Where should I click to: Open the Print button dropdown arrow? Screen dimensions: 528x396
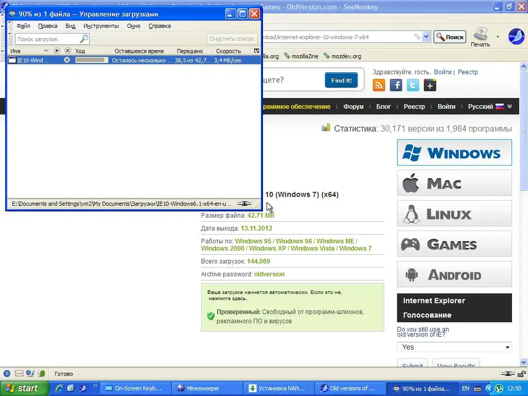point(498,37)
